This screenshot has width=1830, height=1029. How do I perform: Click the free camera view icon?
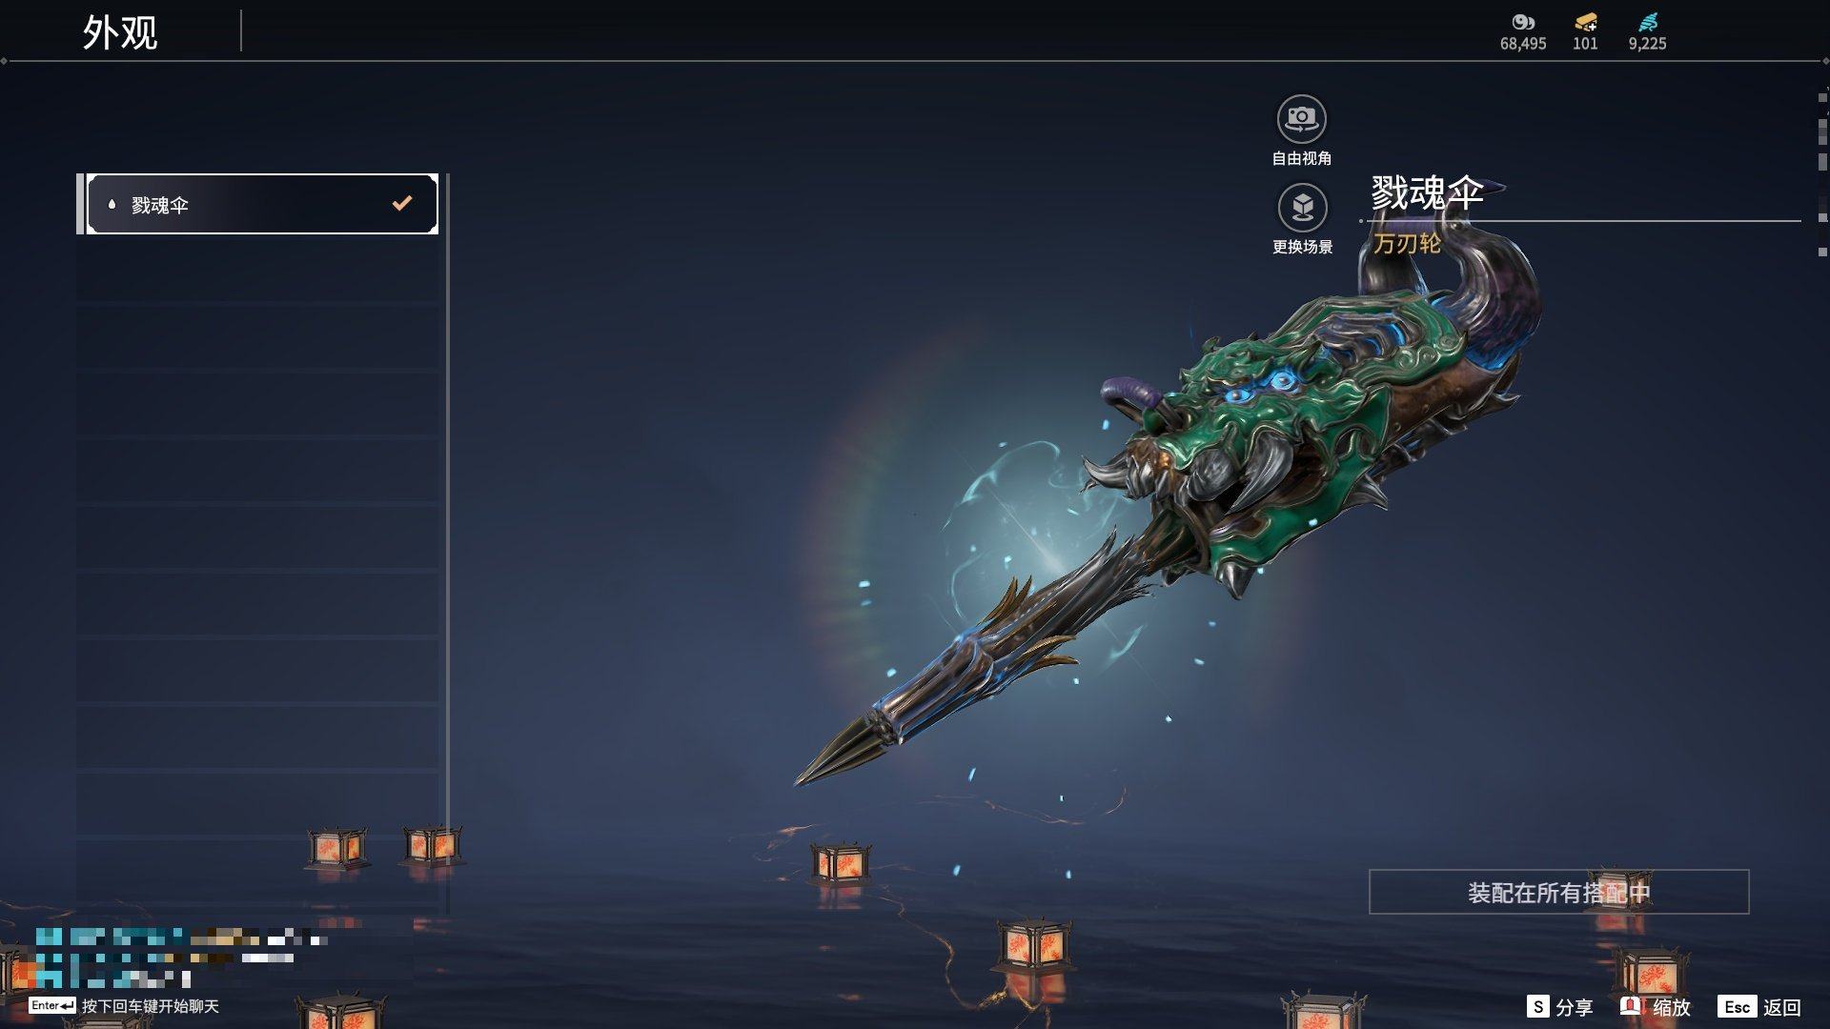[x=1301, y=119]
